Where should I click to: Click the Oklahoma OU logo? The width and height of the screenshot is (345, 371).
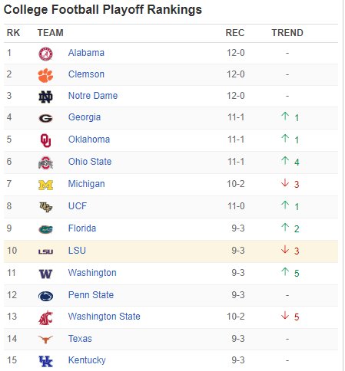click(45, 140)
